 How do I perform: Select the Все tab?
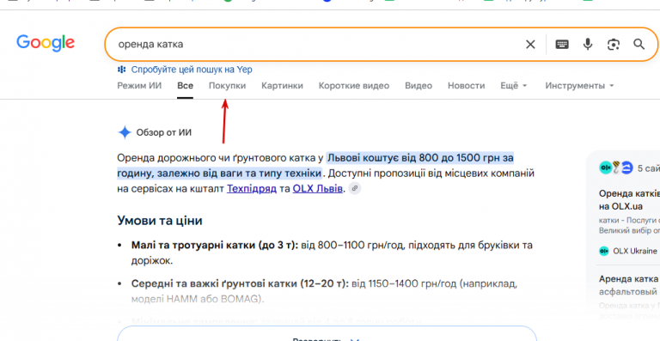click(x=186, y=86)
